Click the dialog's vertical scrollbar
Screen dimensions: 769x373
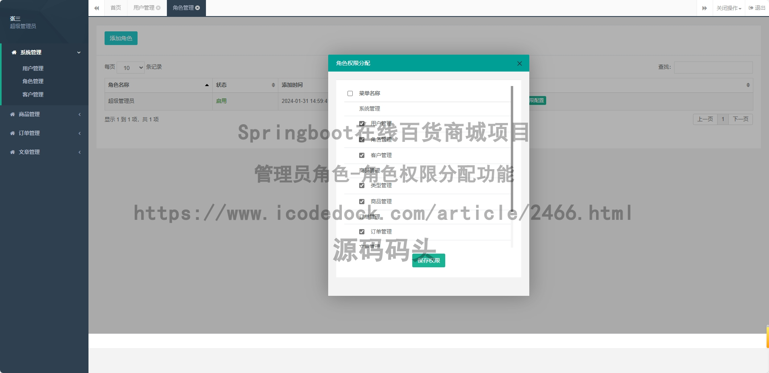pyautogui.click(x=512, y=149)
